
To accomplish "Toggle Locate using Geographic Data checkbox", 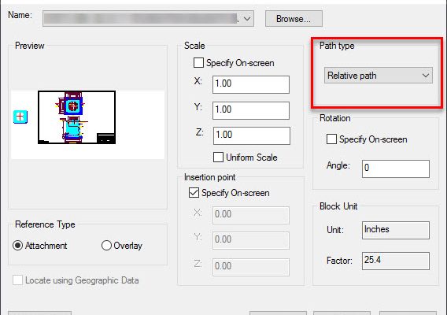I will point(17,280).
